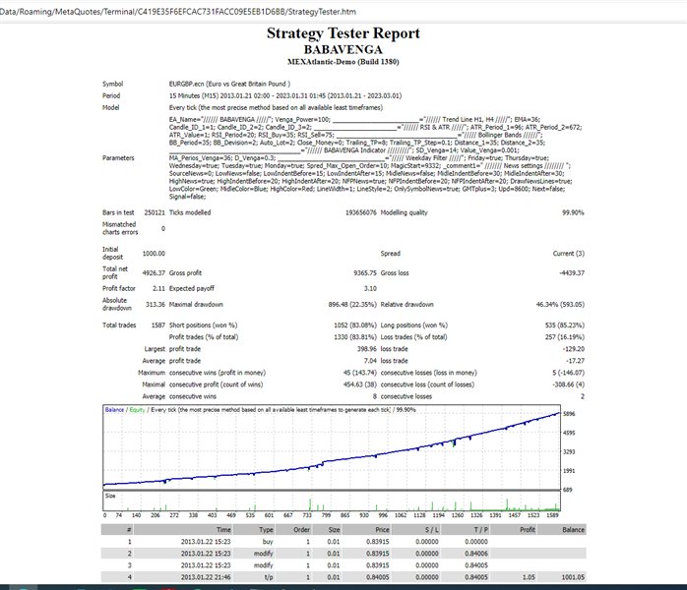Viewport: 687px width, 590px height.
Task: Click total net profit value 4926.37
Action: click(x=154, y=273)
